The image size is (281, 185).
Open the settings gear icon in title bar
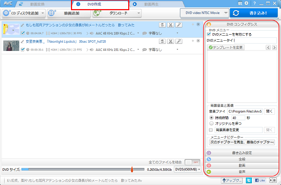pos(247,3)
